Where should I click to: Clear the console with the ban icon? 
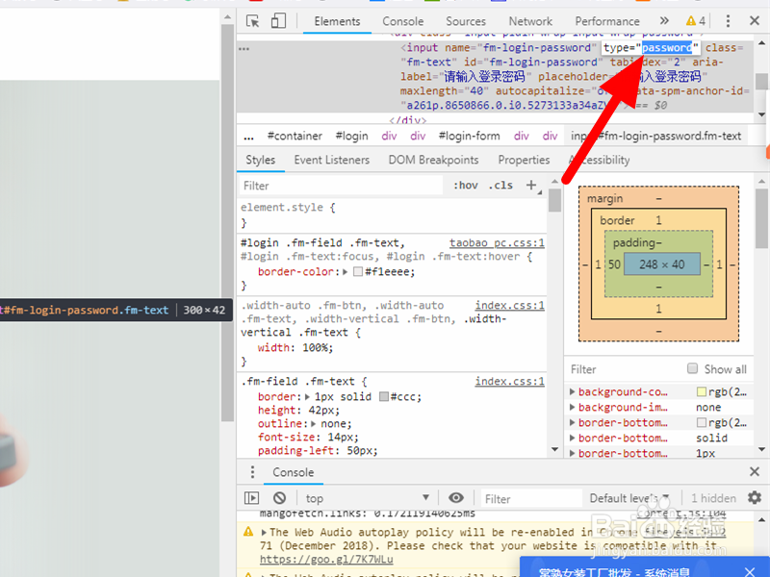pyautogui.click(x=279, y=498)
